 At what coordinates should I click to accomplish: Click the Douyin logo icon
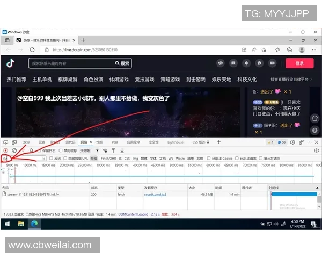[11, 63]
